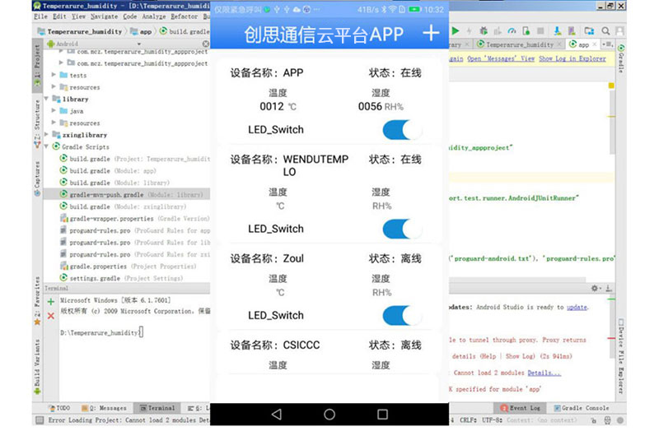Click the Details... link in Event Log
Viewport: 659px width, 445px height.
(x=544, y=373)
